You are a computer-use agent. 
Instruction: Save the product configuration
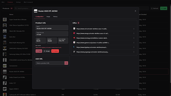click(x=39, y=51)
